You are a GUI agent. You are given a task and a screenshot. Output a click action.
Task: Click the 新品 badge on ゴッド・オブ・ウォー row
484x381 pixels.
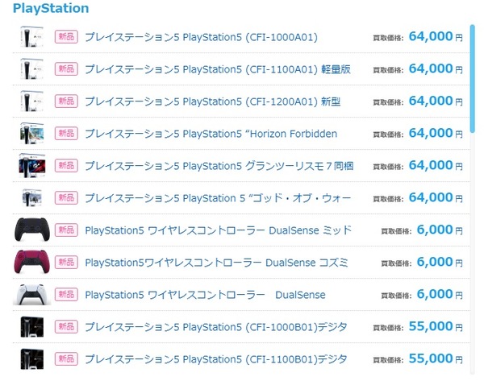[66, 197]
